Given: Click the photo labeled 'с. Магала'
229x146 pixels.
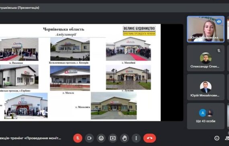Looking at the screenshot, I should [70, 78].
